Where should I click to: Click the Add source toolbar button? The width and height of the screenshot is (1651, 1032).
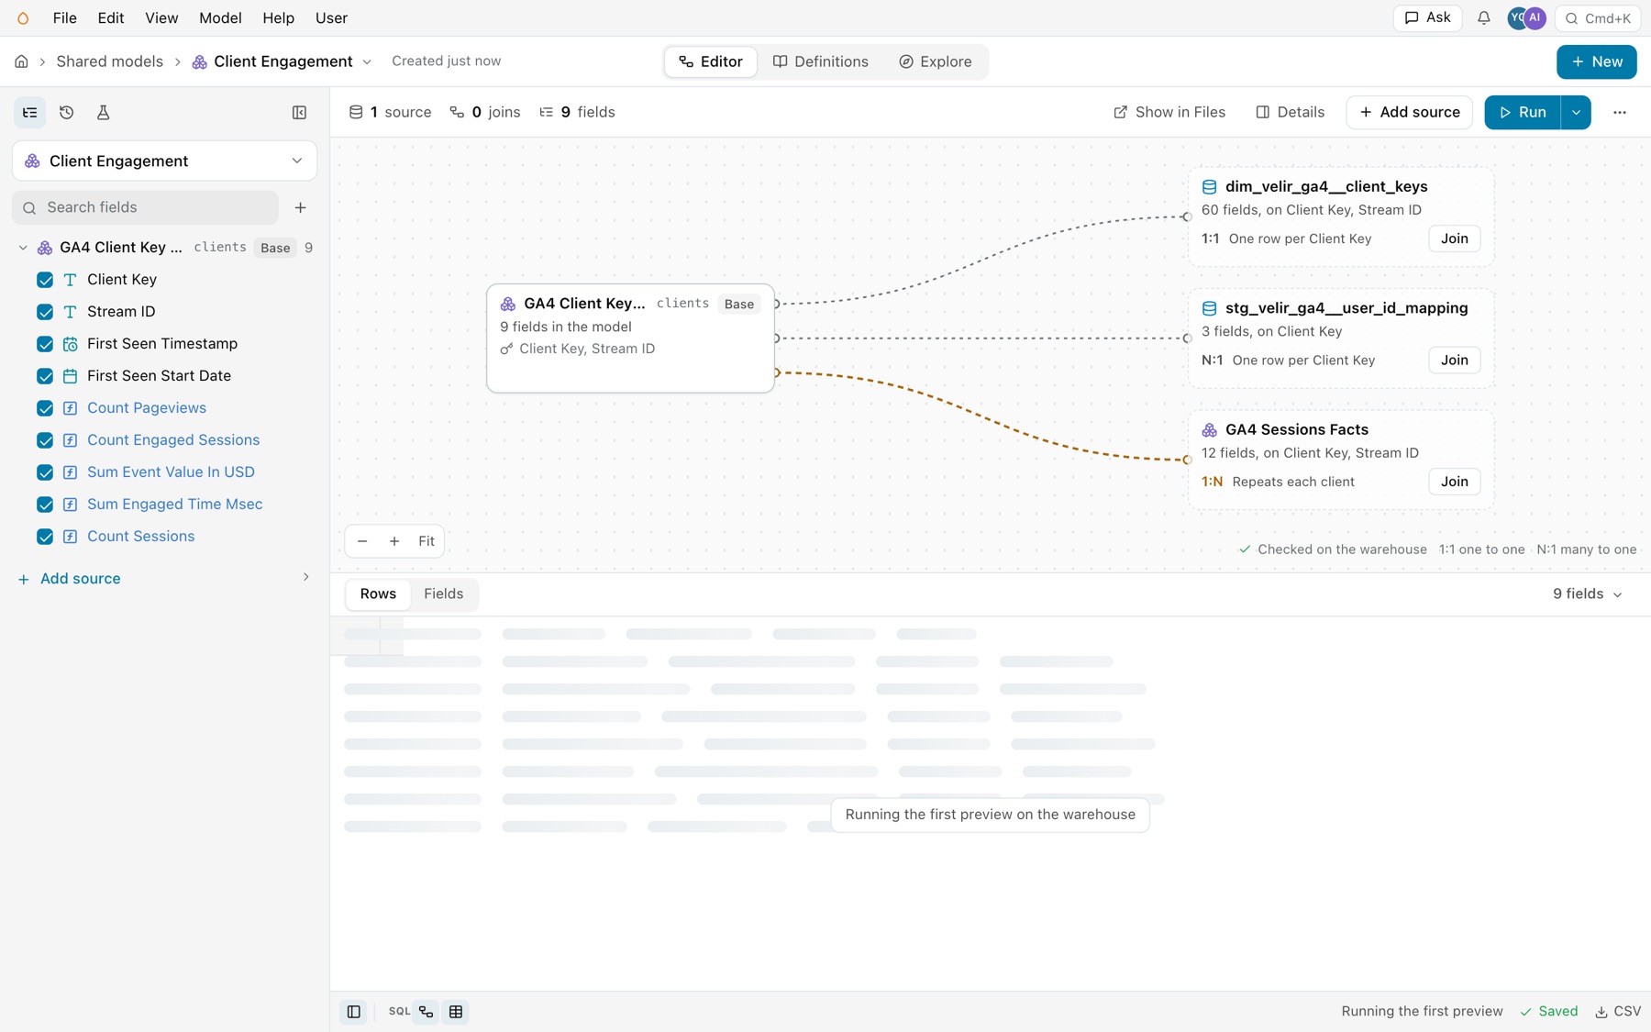(x=1409, y=112)
